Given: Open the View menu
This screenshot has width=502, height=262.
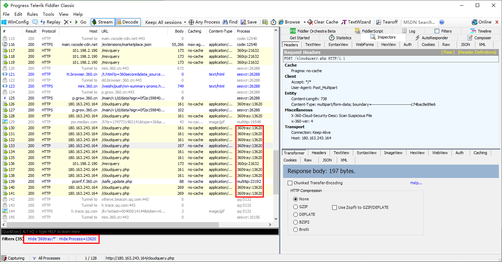Looking at the screenshot, I should tap(63, 14).
